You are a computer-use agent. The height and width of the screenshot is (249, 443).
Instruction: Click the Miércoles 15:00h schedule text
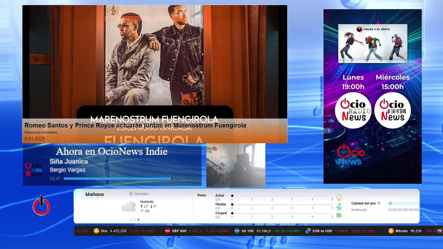point(393,82)
